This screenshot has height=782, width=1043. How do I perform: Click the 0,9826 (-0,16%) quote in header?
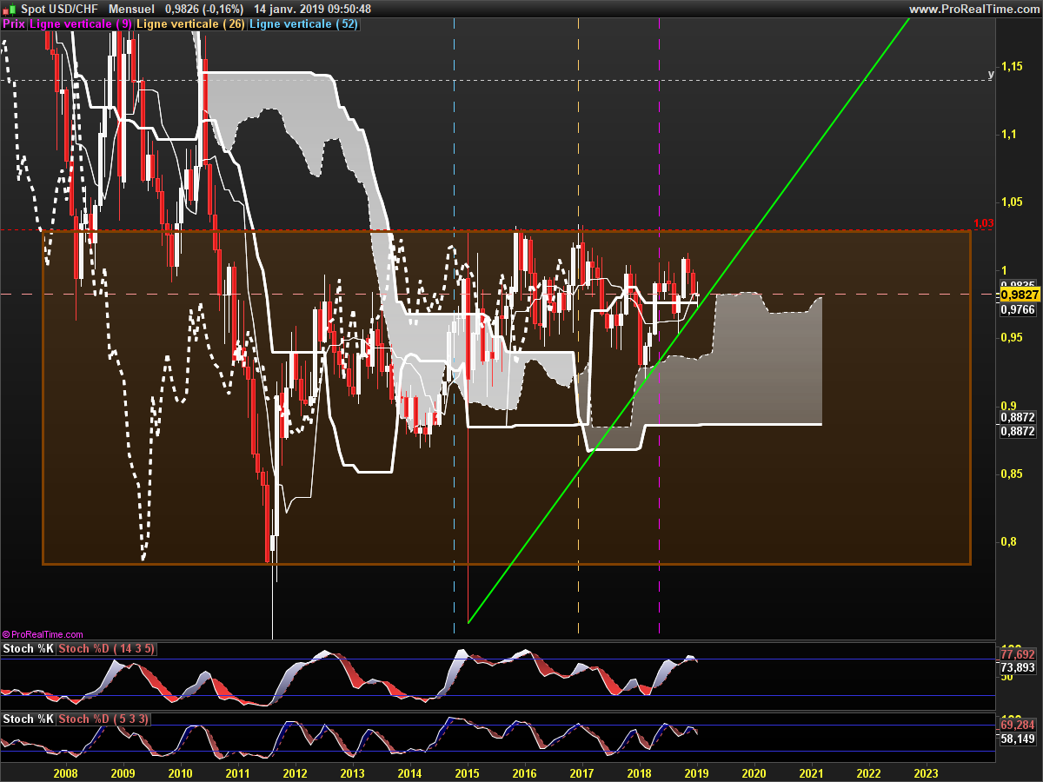pyautogui.click(x=206, y=9)
